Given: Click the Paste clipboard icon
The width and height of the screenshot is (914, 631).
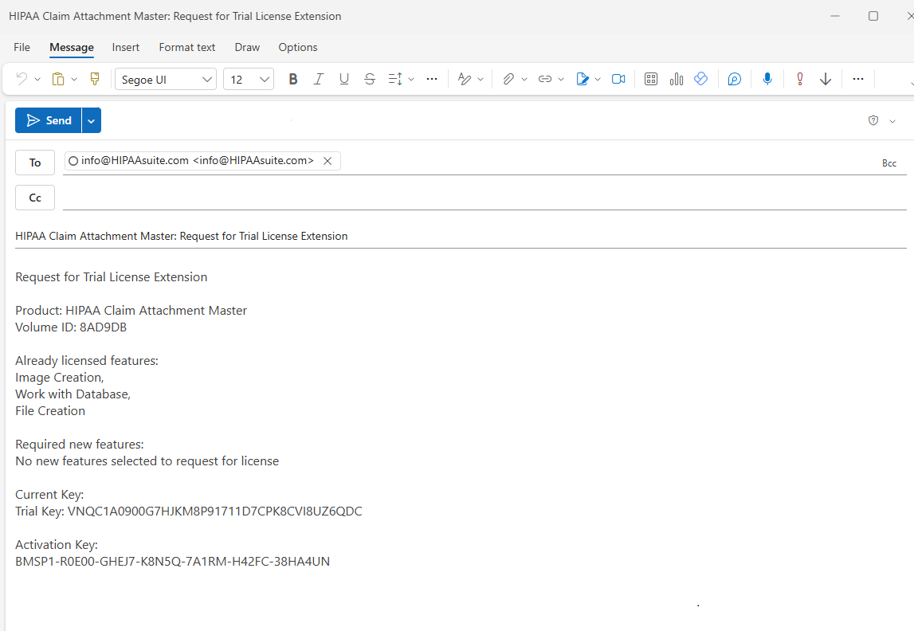Looking at the screenshot, I should point(57,79).
